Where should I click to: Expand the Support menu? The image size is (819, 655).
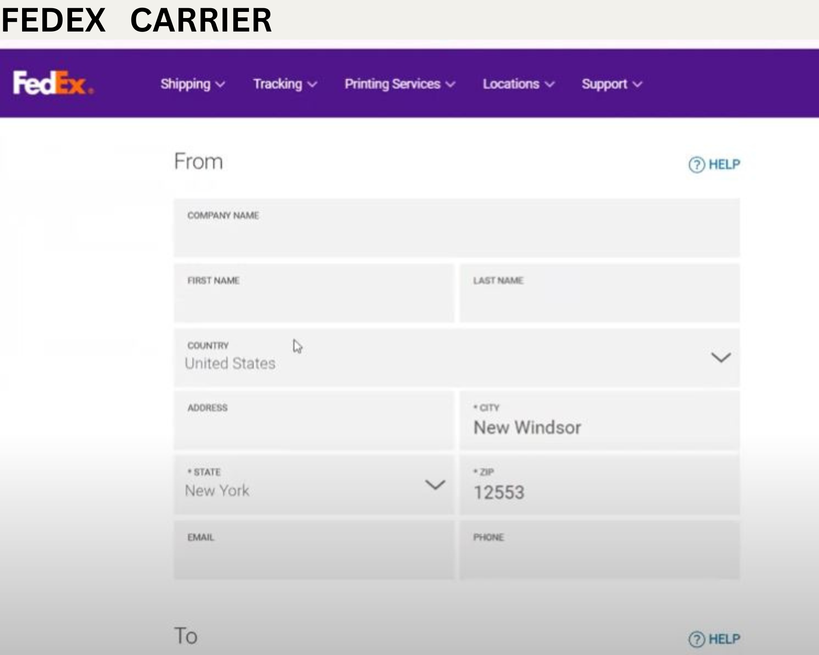click(x=612, y=84)
